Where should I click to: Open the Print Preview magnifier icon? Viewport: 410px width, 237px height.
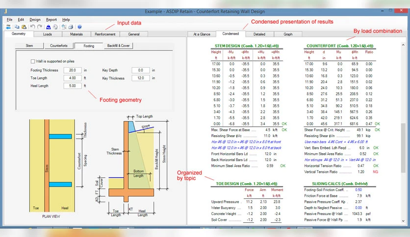coord(64,27)
